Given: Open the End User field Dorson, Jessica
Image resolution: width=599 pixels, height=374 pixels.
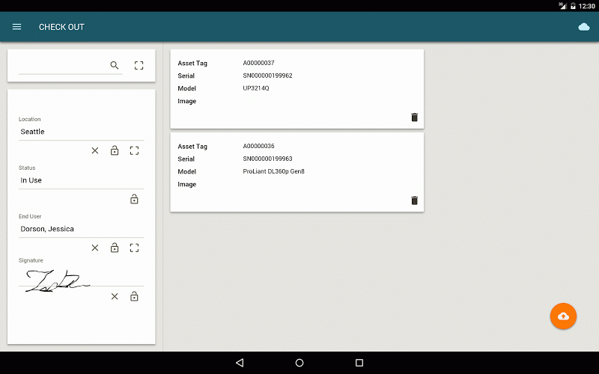Looking at the screenshot, I should point(82,229).
